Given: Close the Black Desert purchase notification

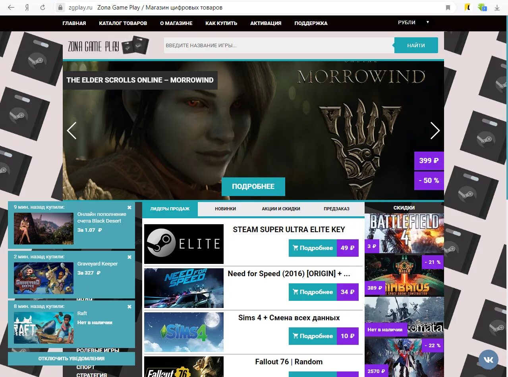Looking at the screenshot, I should 129,208.
